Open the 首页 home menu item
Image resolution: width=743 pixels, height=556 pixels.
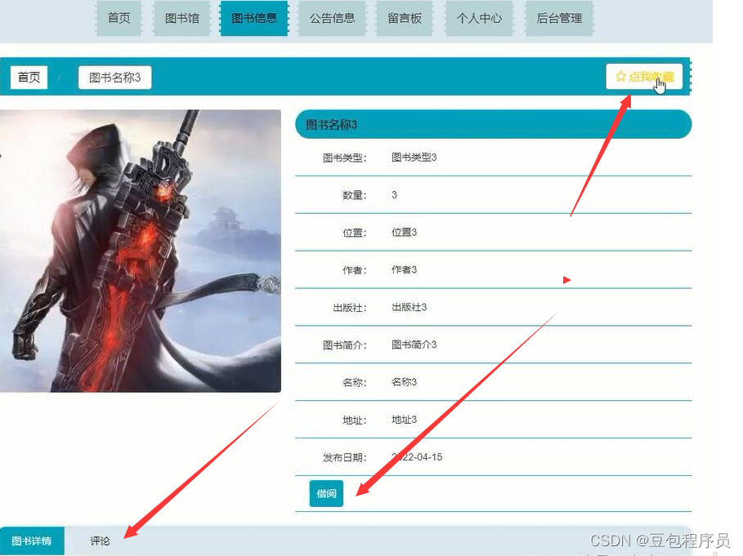tap(119, 18)
